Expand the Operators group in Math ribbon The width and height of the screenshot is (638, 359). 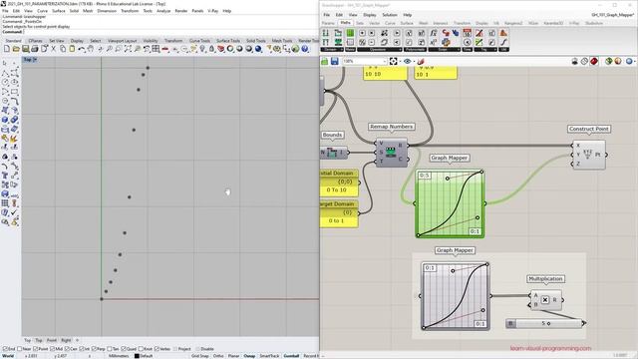click(400, 49)
